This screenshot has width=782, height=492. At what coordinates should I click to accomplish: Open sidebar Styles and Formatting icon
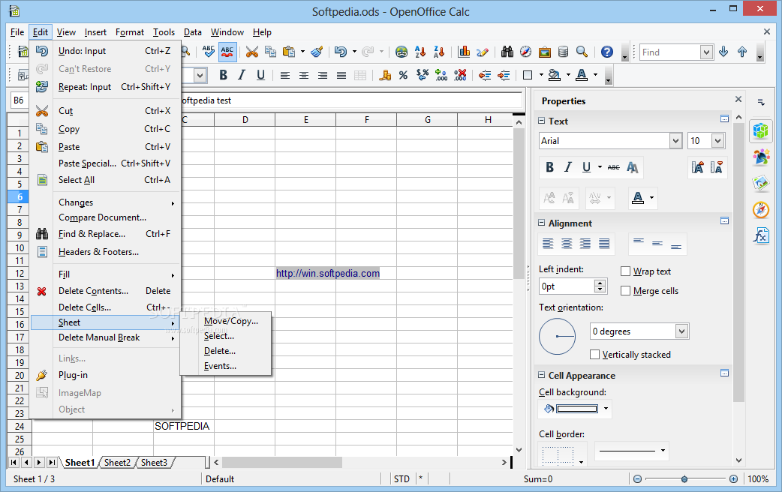(x=761, y=157)
